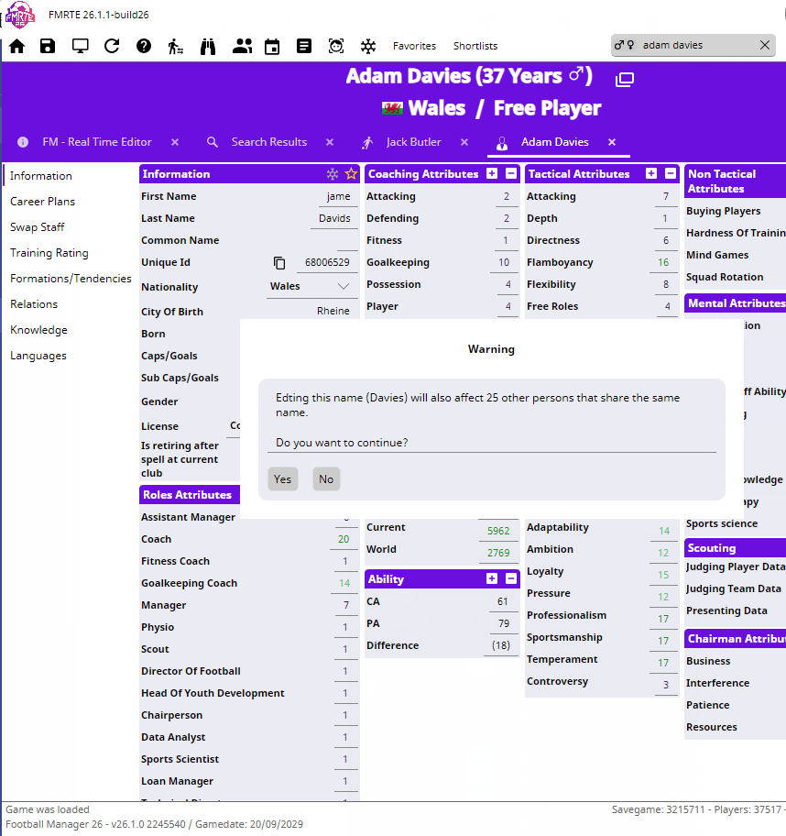786x836 pixels.
Task: Increase Ability values with plus button
Action: (x=492, y=579)
